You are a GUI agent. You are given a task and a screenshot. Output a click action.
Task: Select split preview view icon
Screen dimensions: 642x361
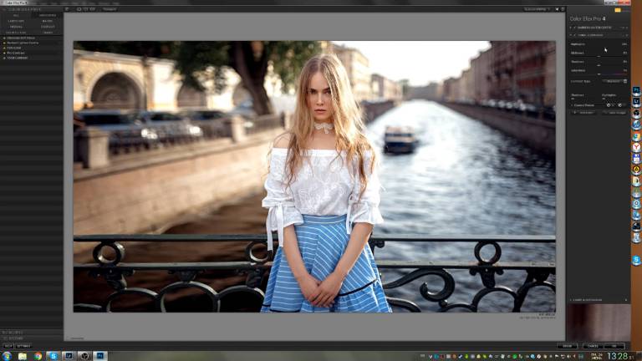pos(84,9)
